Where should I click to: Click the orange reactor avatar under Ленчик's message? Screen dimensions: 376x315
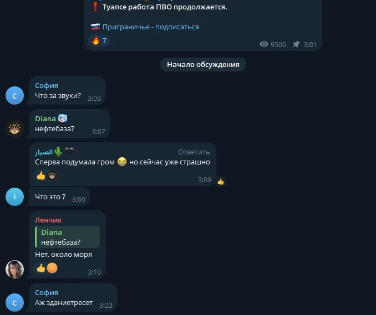52,268
